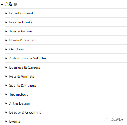This screenshot has height=125, width=127.
Task: Click the 兴趣 section heading
Action: (9, 4)
